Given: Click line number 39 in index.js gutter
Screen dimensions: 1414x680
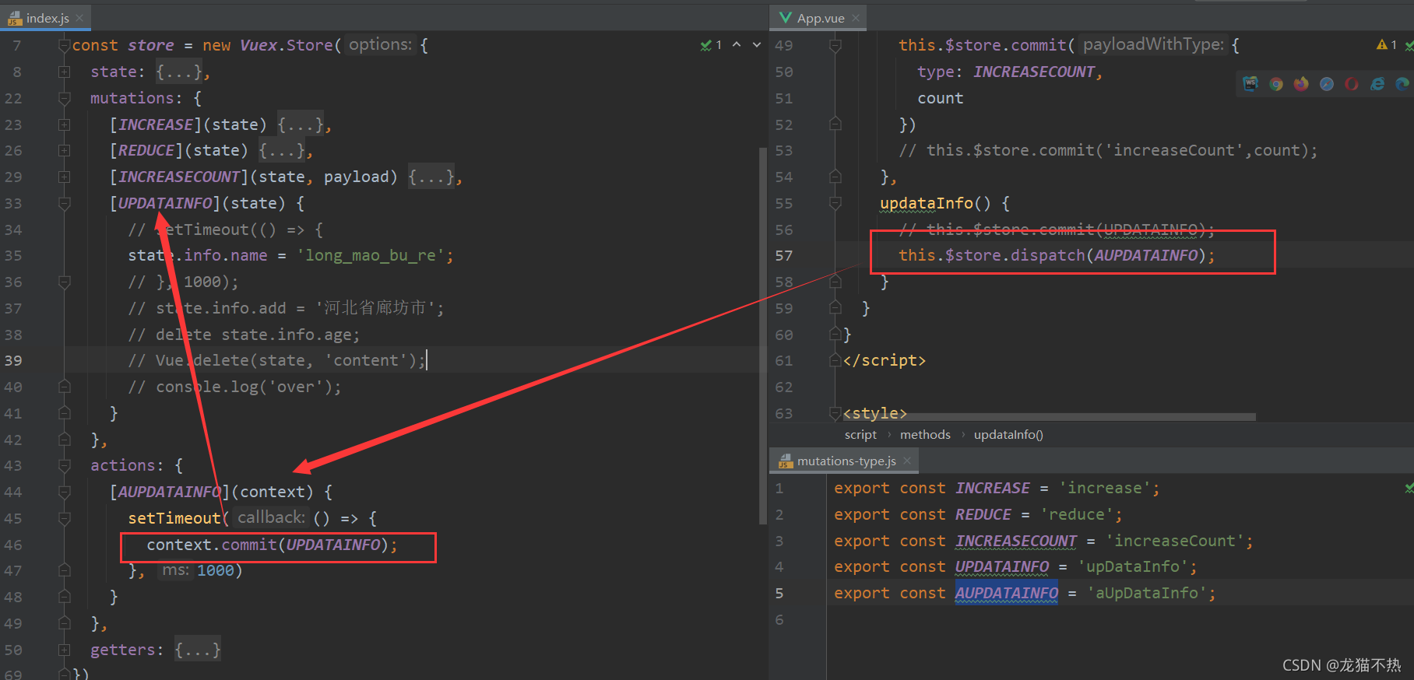Looking at the screenshot, I should click(x=13, y=360).
